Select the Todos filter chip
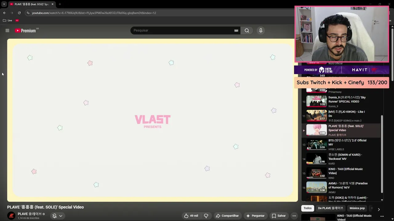Screen dimensions: 394x221 point(308,208)
